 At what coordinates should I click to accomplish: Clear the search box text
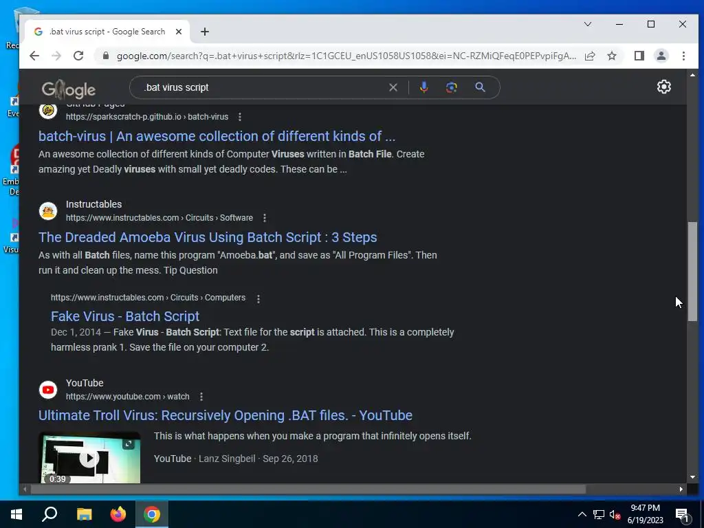click(393, 87)
